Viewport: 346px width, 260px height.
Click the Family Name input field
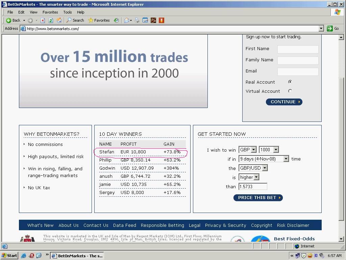click(298, 60)
